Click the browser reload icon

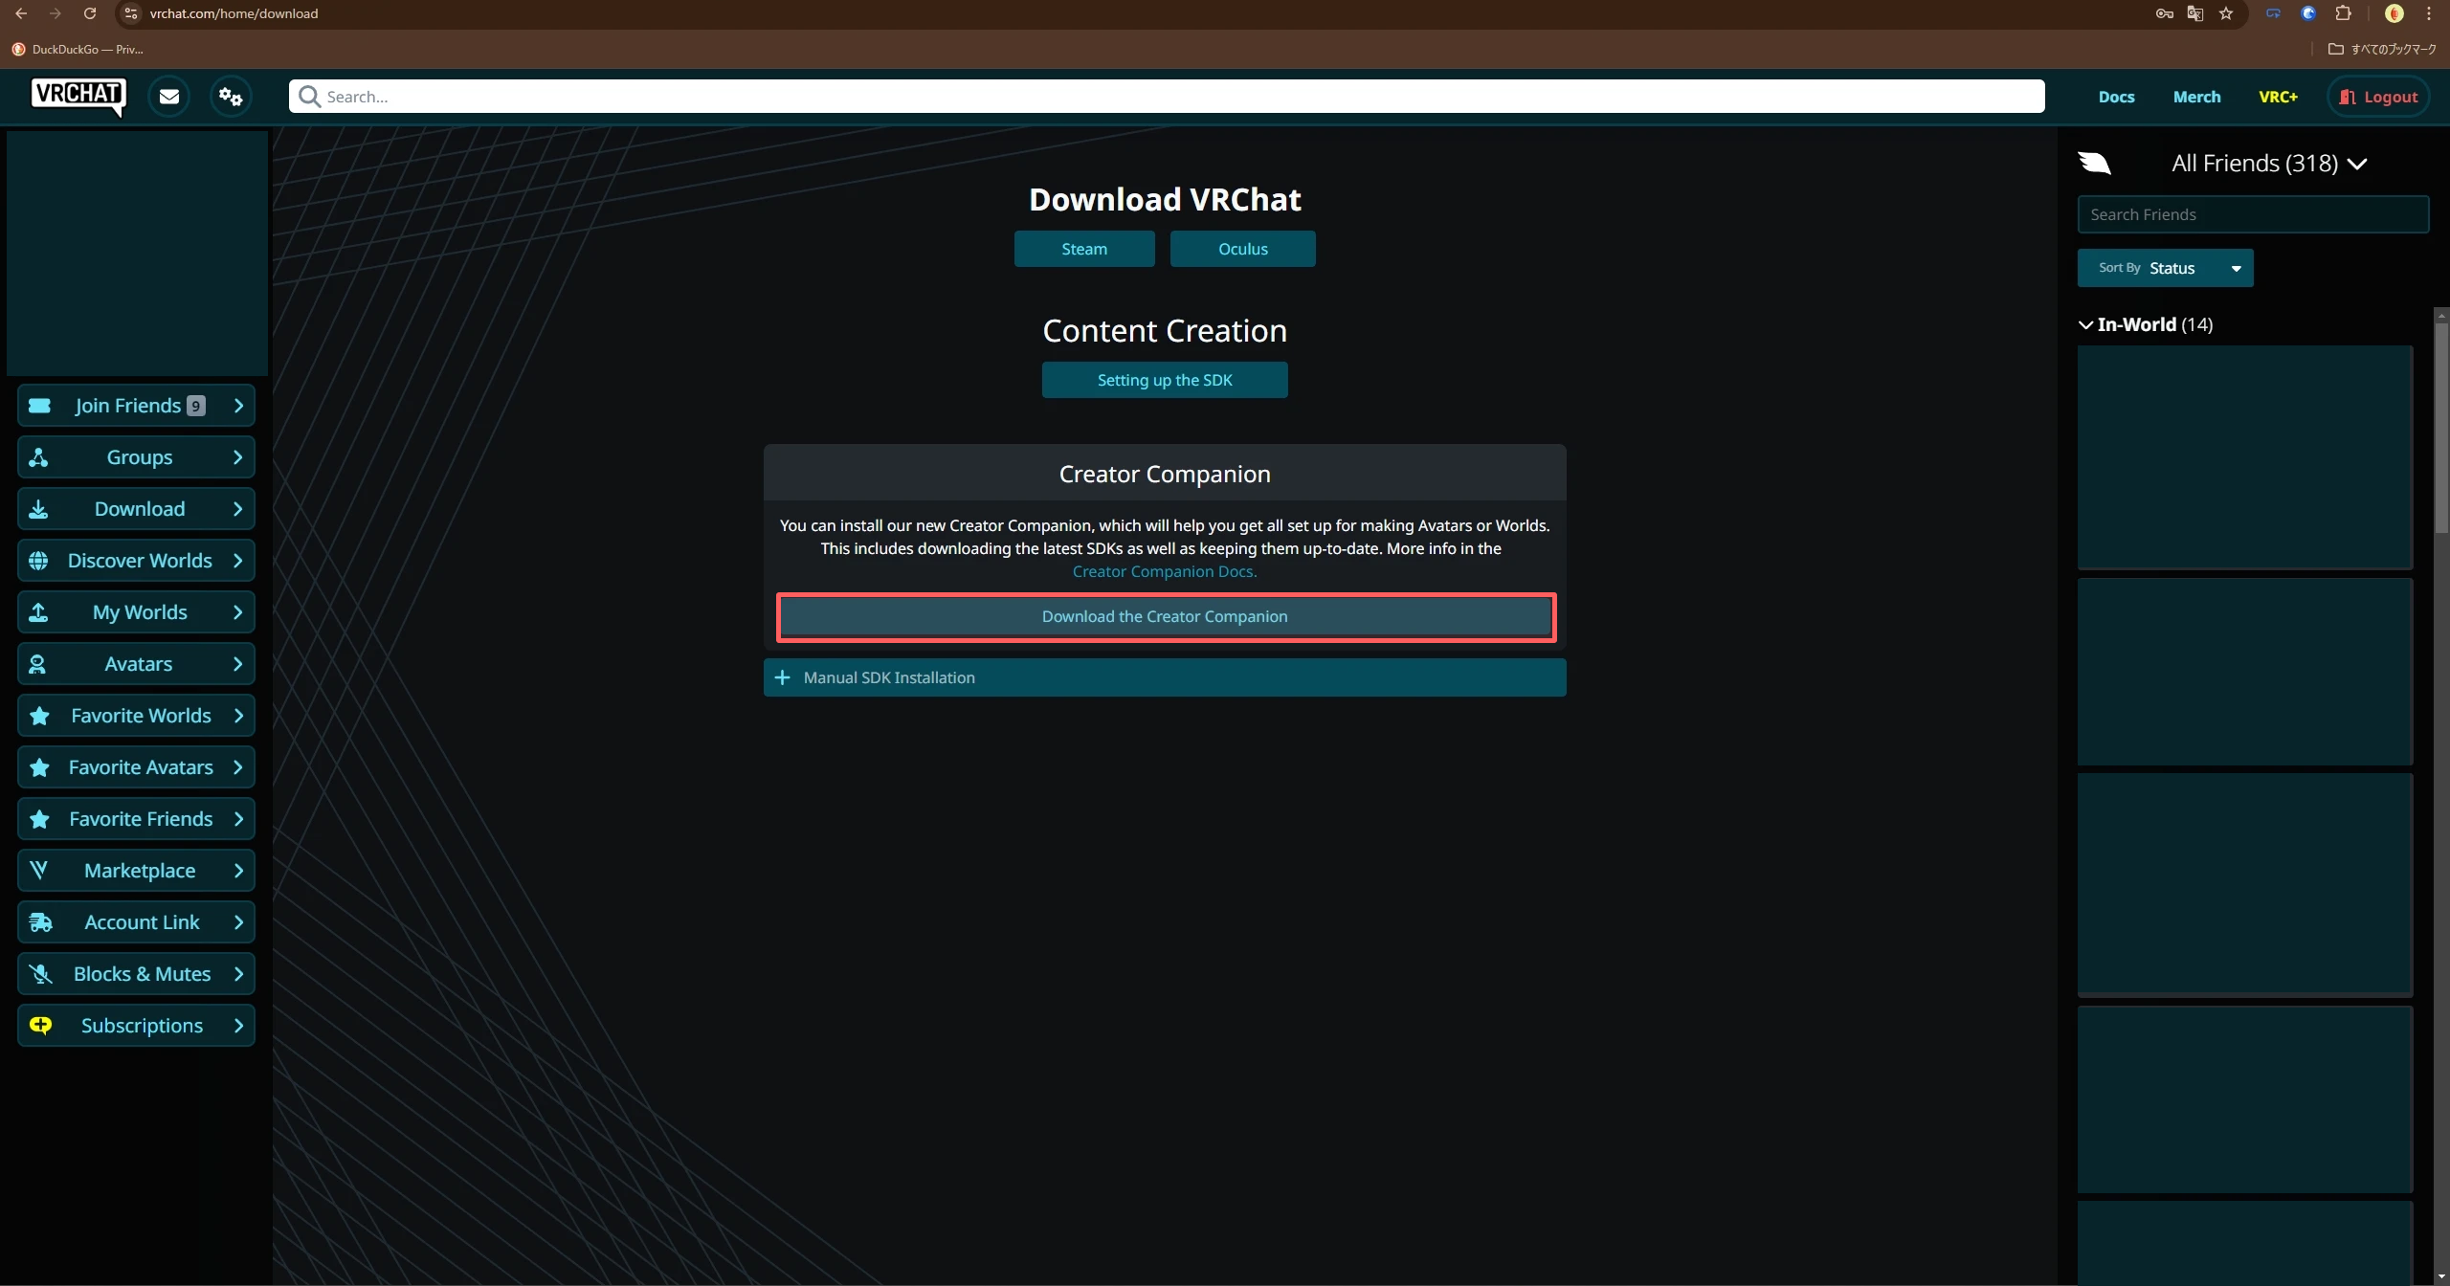[x=89, y=13]
